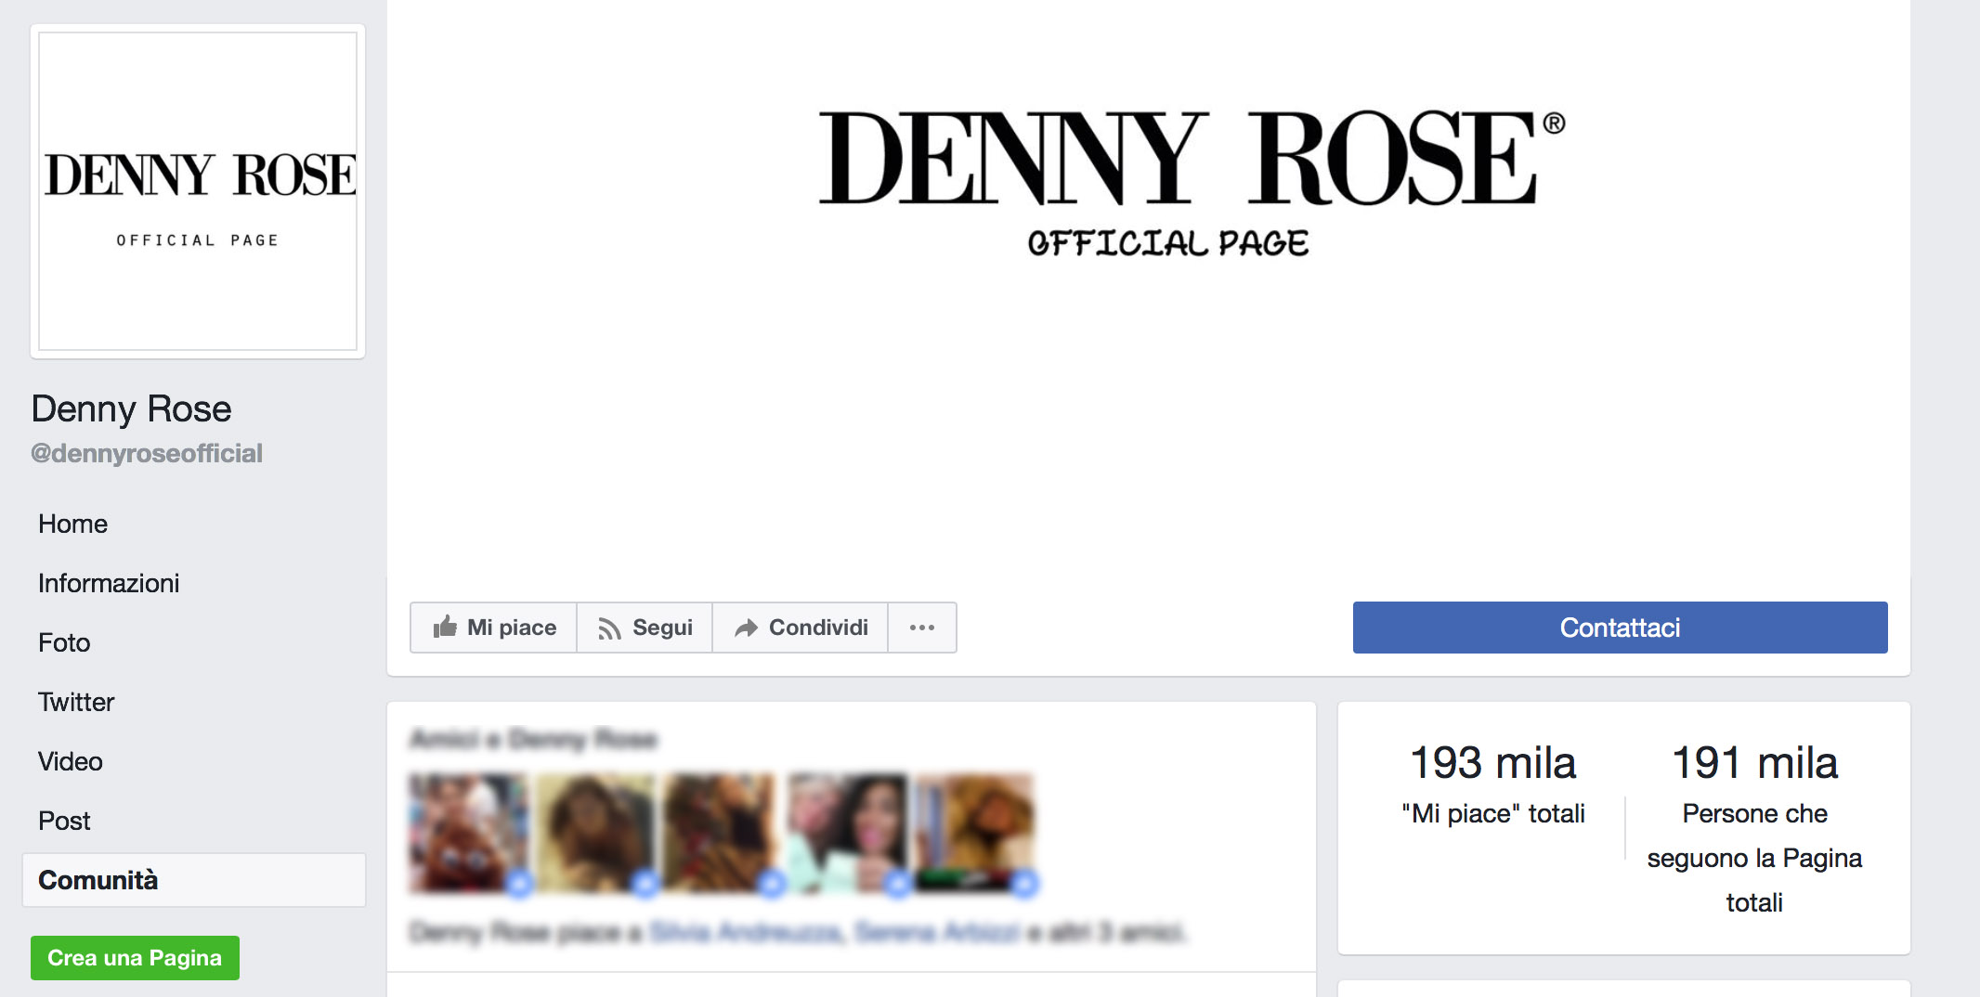The width and height of the screenshot is (1980, 997).
Task: Select the Video sidebar item
Action: [x=71, y=761]
